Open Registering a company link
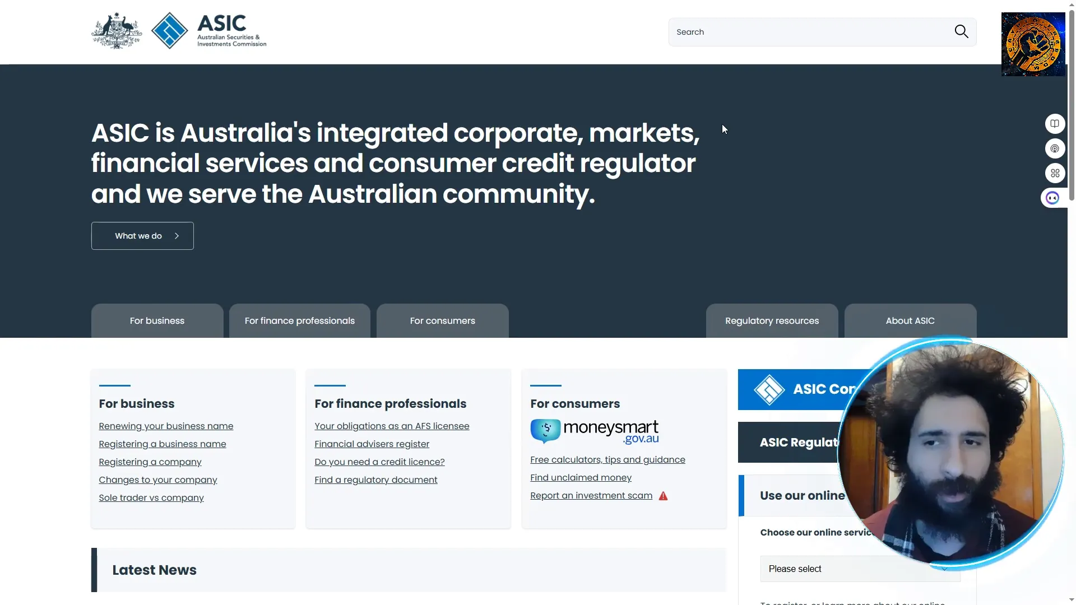Screen dimensions: 1076x605 tap(150, 462)
